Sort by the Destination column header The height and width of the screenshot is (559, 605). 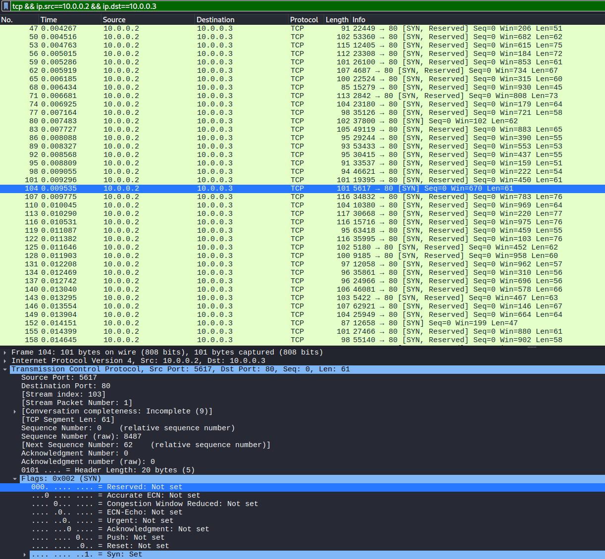[x=215, y=20]
